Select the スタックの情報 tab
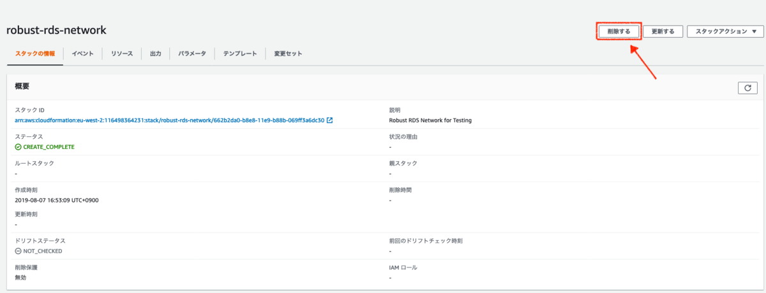This screenshot has height=293, width=766. pyautogui.click(x=35, y=54)
